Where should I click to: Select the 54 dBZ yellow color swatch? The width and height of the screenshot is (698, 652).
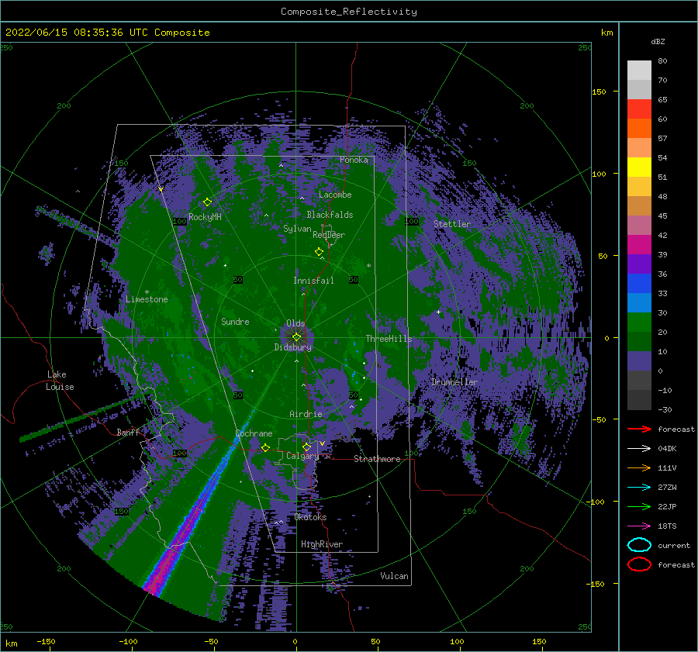point(639,167)
